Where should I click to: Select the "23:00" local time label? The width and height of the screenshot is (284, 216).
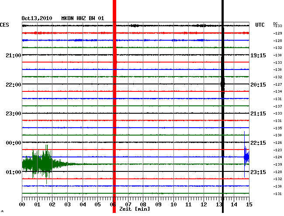(14, 114)
